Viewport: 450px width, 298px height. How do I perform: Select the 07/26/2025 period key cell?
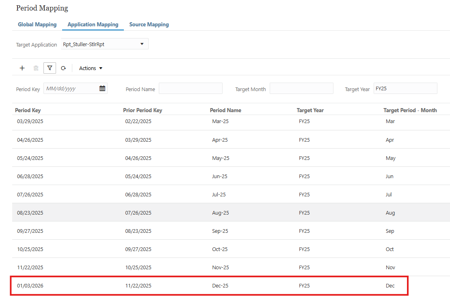(30, 194)
